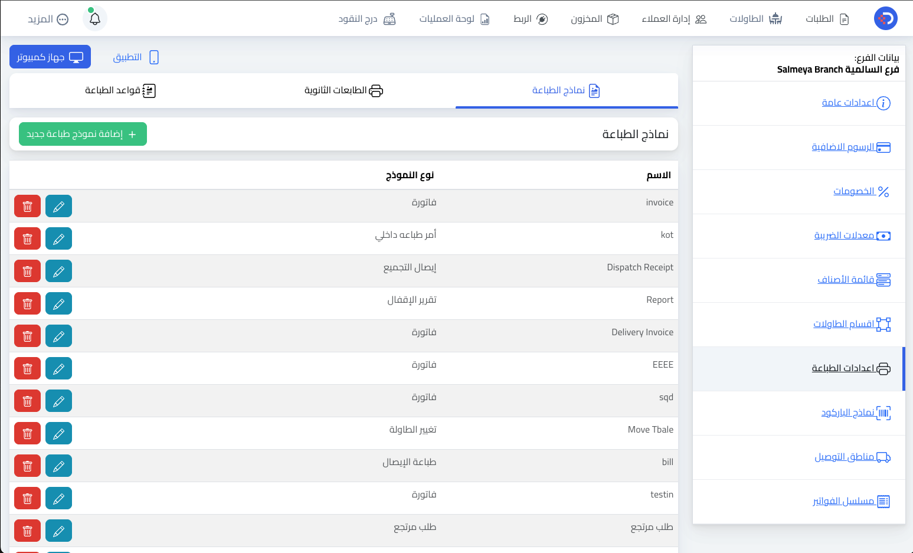Open نماذج الباركود barcode templates link
This screenshot has width=913, height=553.
pos(856,413)
